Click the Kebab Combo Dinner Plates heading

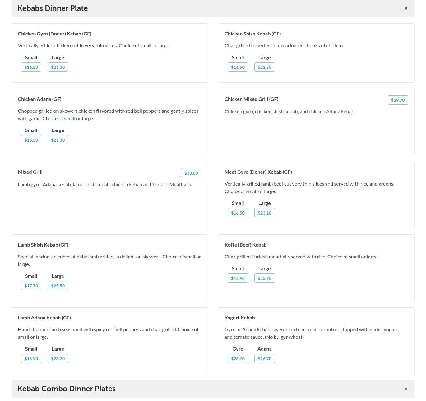pyautogui.click(x=67, y=389)
